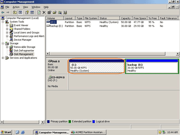Expand the Local Users and Groups node
180x135 pixels.
(x=7, y=32)
